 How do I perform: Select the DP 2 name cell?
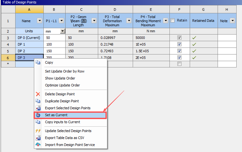29,51
